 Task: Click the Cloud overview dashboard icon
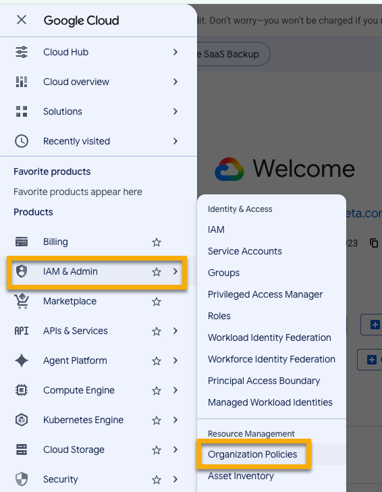(x=22, y=82)
